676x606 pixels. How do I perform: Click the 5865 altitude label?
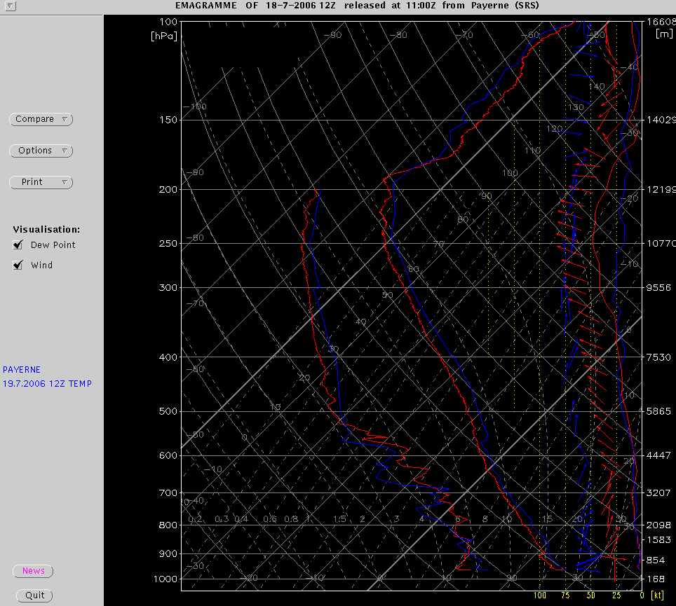tap(659, 411)
